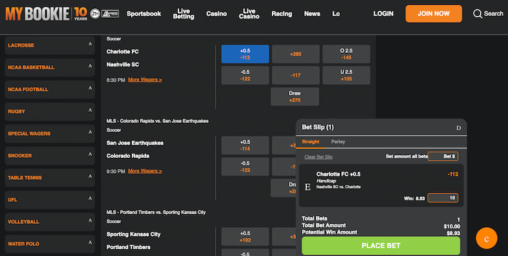Click the badge beside the 21+ icon
508x256 pixels.
110,14
